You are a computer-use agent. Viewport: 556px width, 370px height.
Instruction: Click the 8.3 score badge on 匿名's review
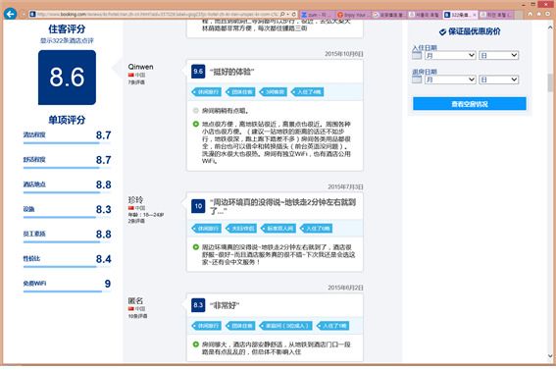(x=198, y=305)
